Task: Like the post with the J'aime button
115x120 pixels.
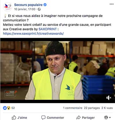Action: [x=19, y=117]
